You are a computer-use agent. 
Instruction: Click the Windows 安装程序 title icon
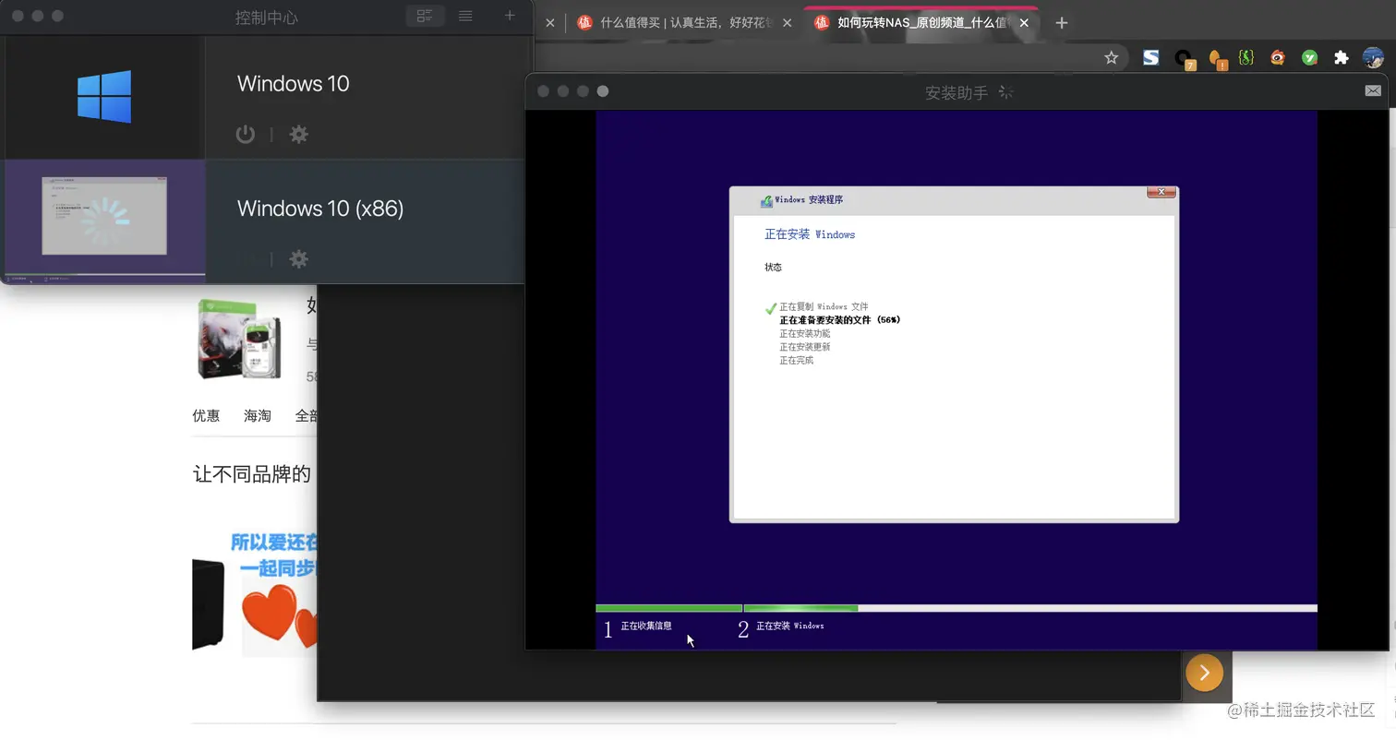[x=766, y=200]
